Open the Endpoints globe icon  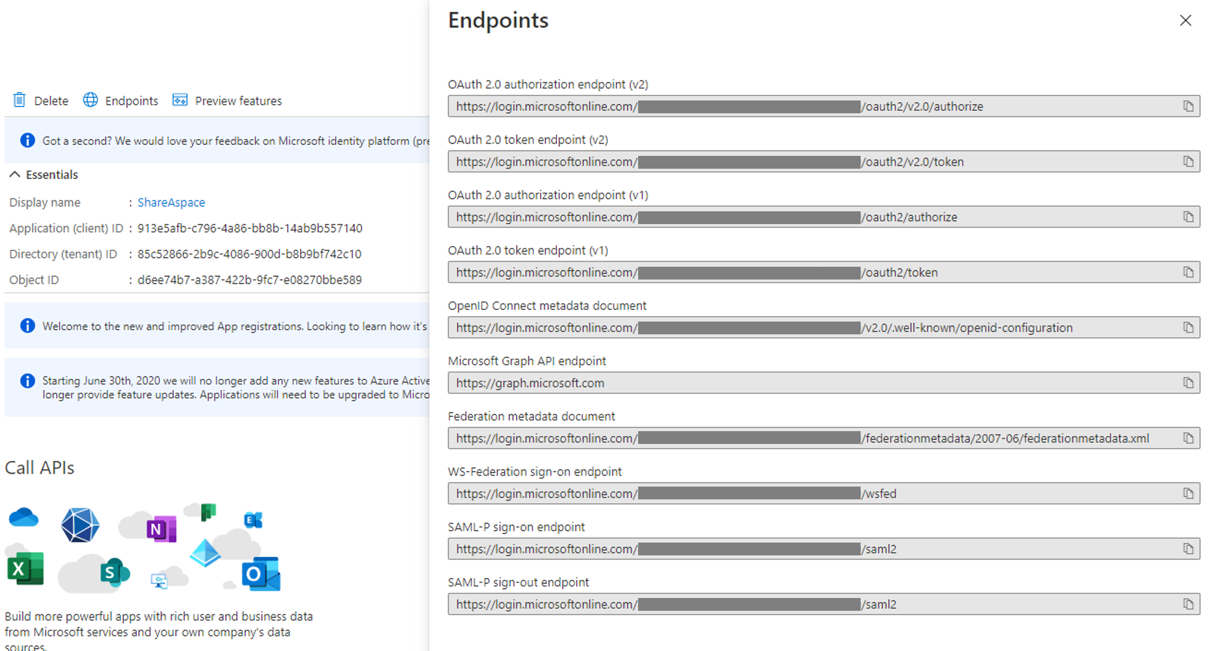click(x=90, y=100)
